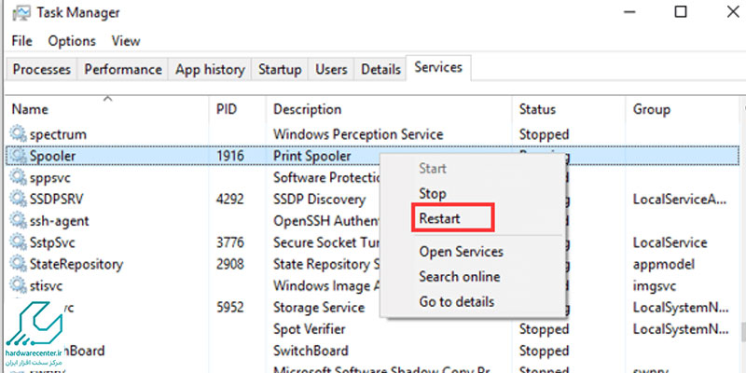Switch to the Performance tab

pyautogui.click(x=123, y=69)
